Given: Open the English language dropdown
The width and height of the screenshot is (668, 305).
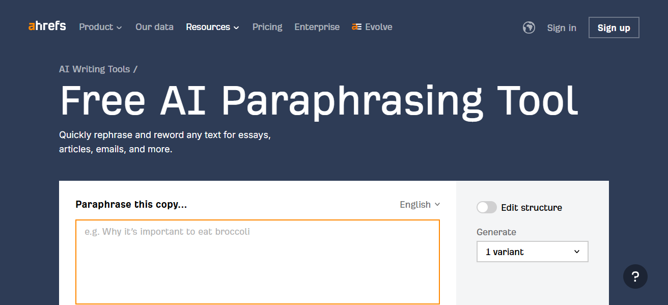Looking at the screenshot, I should (x=420, y=204).
